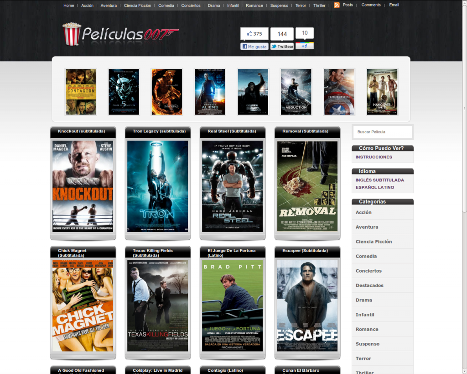The image size is (467, 374).
Task: Open the Tron Legacy (subtitulada) title link
Action: point(159,131)
